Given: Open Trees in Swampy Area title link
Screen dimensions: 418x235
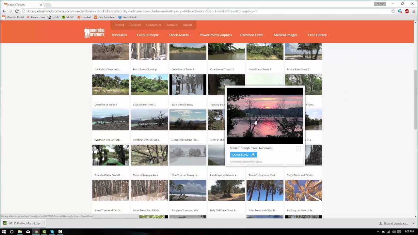Looking at the screenshot, I should pos(145,175).
